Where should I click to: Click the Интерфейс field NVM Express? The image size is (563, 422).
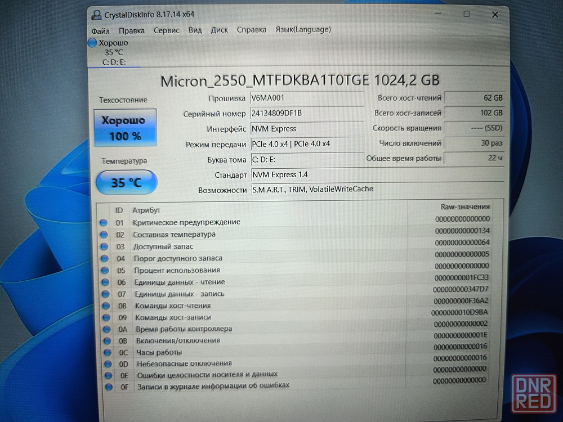(x=307, y=129)
